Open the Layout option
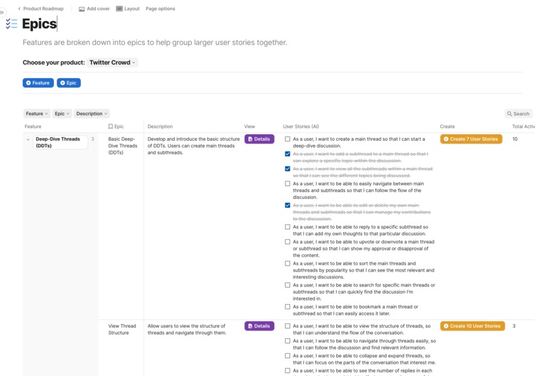This screenshot has width=544, height=376. click(128, 9)
